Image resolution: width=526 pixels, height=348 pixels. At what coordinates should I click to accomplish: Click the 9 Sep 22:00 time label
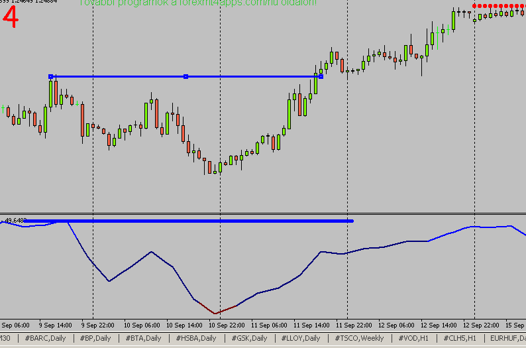pos(98,325)
